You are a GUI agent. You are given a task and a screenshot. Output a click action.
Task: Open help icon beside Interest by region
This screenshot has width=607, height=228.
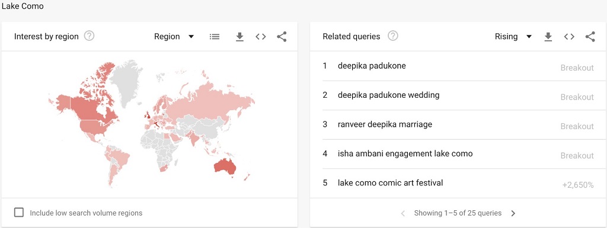(90, 36)
